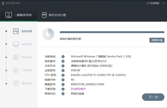The height and width of the screenshot is (108, 167).
Task: Click the restart install play icon
Action: pos(16,83)
